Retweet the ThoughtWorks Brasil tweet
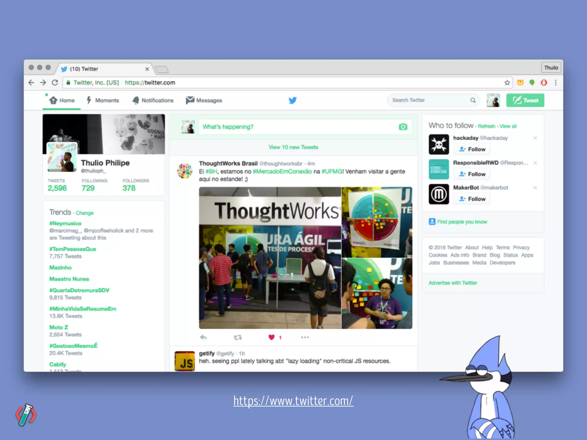Image resolution: width=587 pixels, height=440 pixels. [x=238, y=337]
